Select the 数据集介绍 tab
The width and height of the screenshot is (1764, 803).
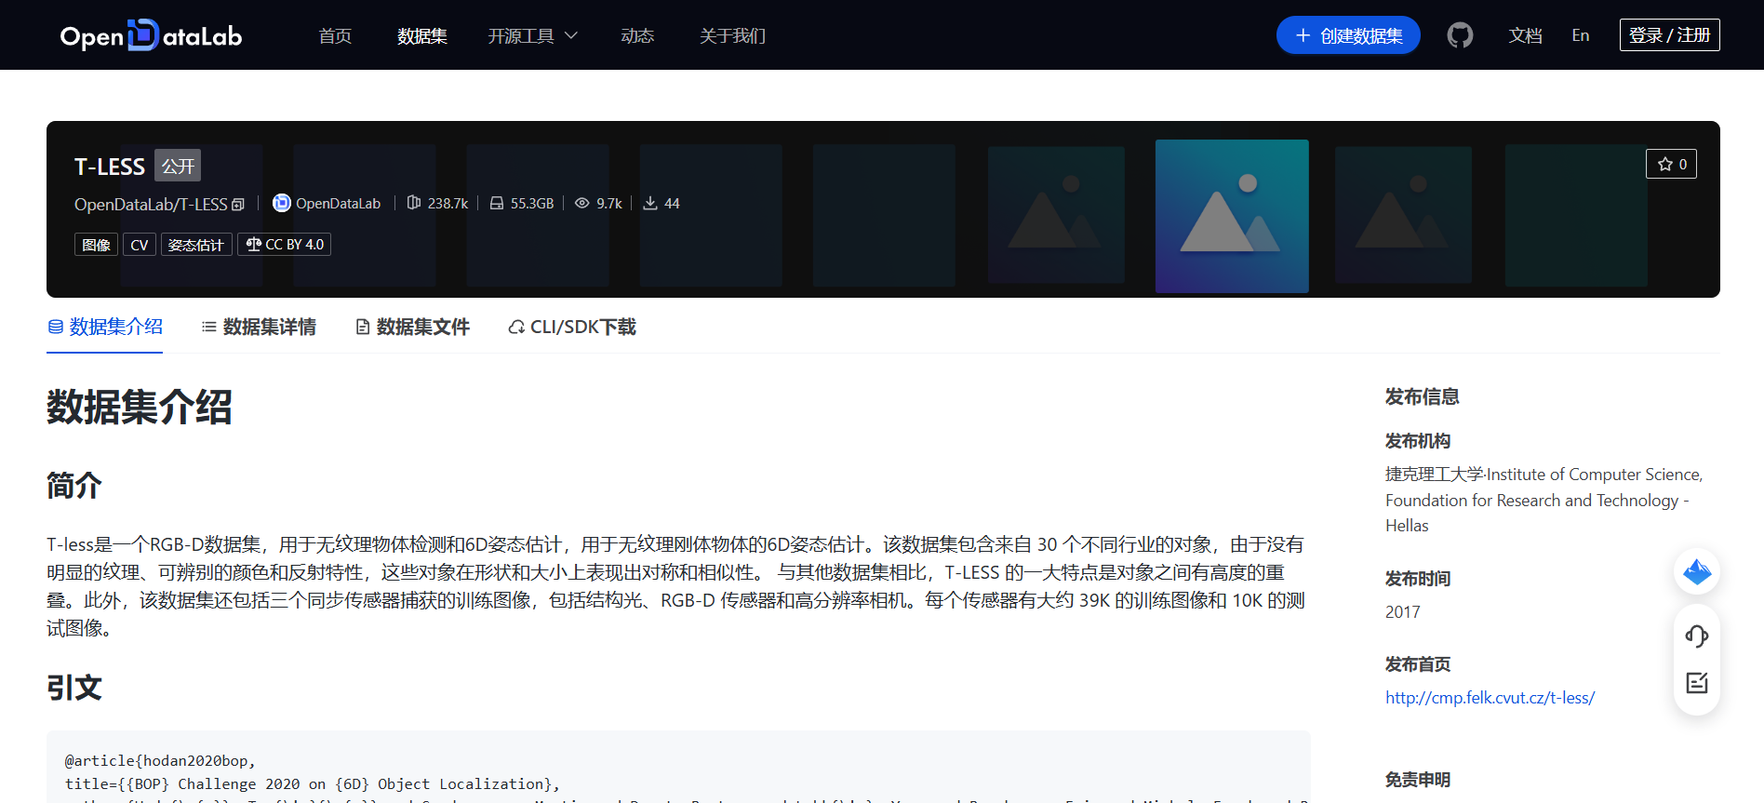105,327
